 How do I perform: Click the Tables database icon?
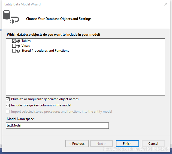tap(18, 41)
